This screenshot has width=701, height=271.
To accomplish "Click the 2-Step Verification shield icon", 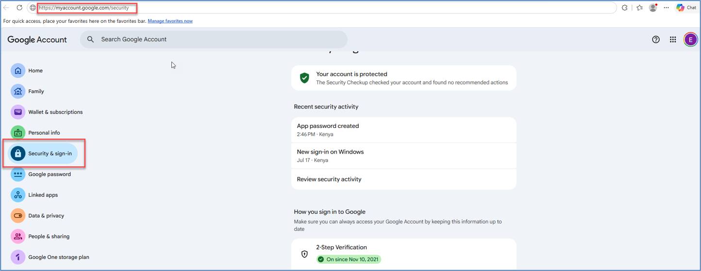I will pos(304,254).
